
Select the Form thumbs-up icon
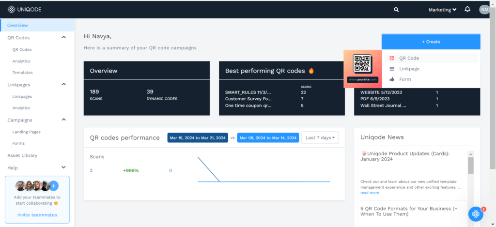pyautogui.click(x=392, y=79)
